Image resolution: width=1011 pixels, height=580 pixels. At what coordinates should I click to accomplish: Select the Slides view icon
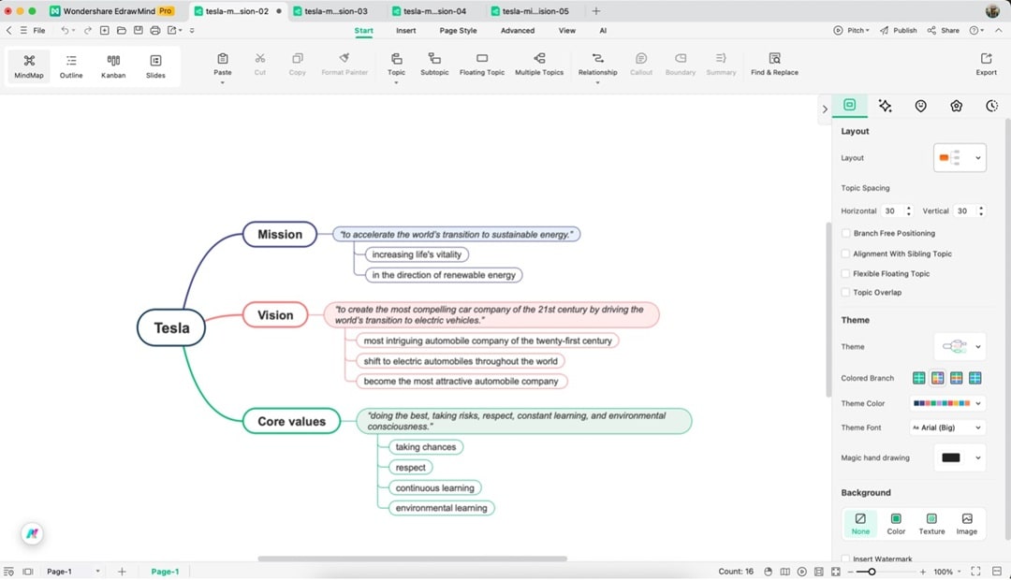[155, 65]
